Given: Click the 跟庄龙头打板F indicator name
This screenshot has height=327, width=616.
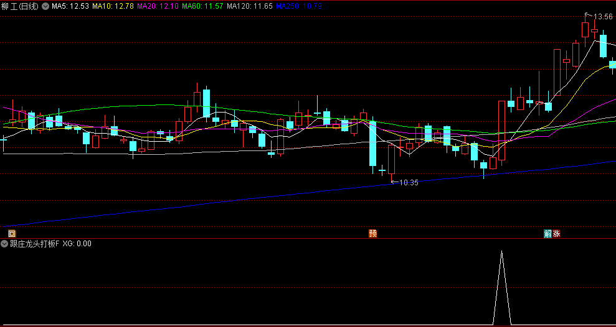Looking at the screenshot, I should [x=35, y=244].
